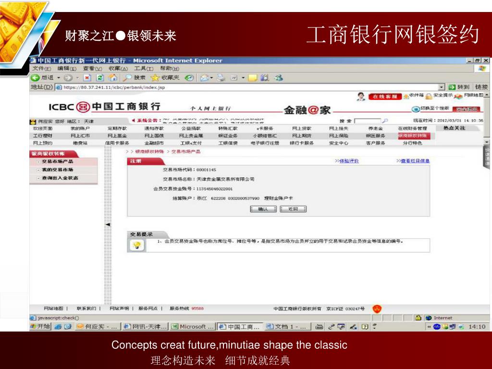Open the 收藏(A) menu

(x=118, y=68)
